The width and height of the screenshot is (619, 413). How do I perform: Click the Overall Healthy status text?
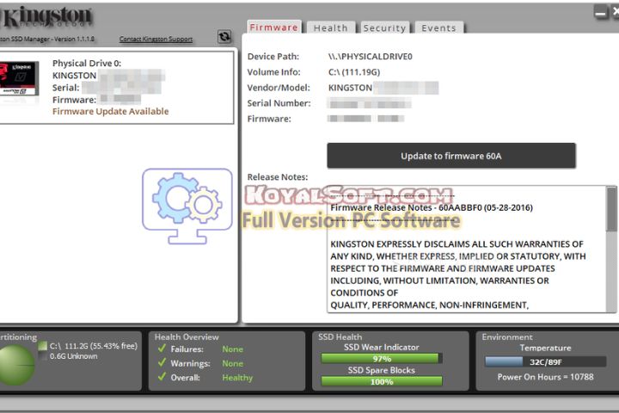[x=237, y=378]
